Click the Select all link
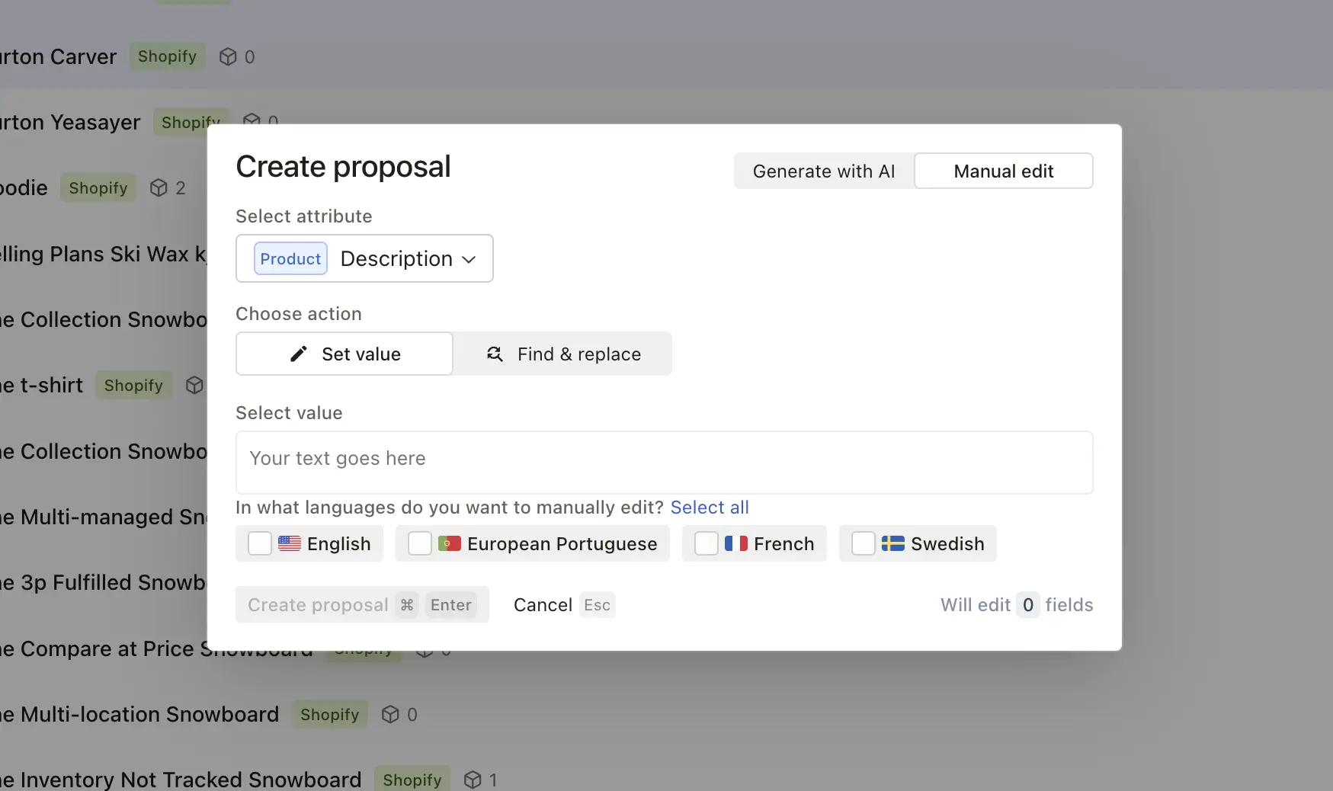Image resolution: width=1333 pixels, height=791 pixels. (x=710, y=507)
